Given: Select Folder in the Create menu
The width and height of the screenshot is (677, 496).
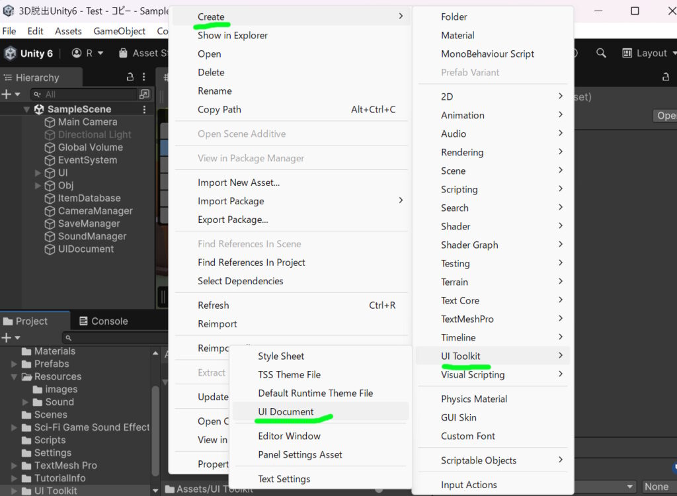Looking at the screenshot, I should pyautogui.click(x=493, y=17).
